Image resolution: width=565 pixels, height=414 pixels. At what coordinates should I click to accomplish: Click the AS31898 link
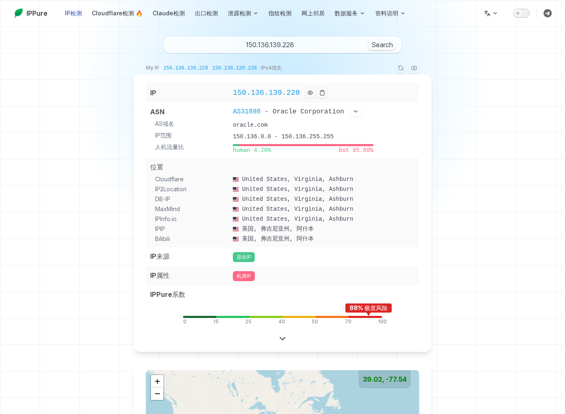pyautogui.click(x=247, y=111)
